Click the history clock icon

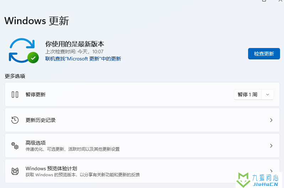click(x=15, y=120)
